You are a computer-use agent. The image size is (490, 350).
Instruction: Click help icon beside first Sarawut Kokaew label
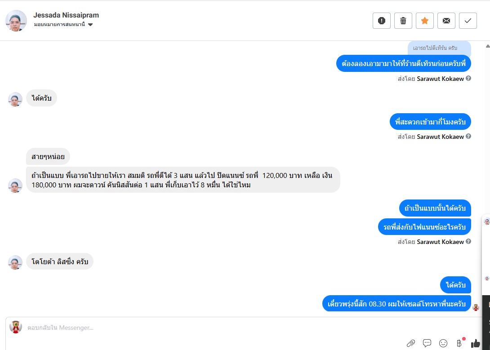468,78
